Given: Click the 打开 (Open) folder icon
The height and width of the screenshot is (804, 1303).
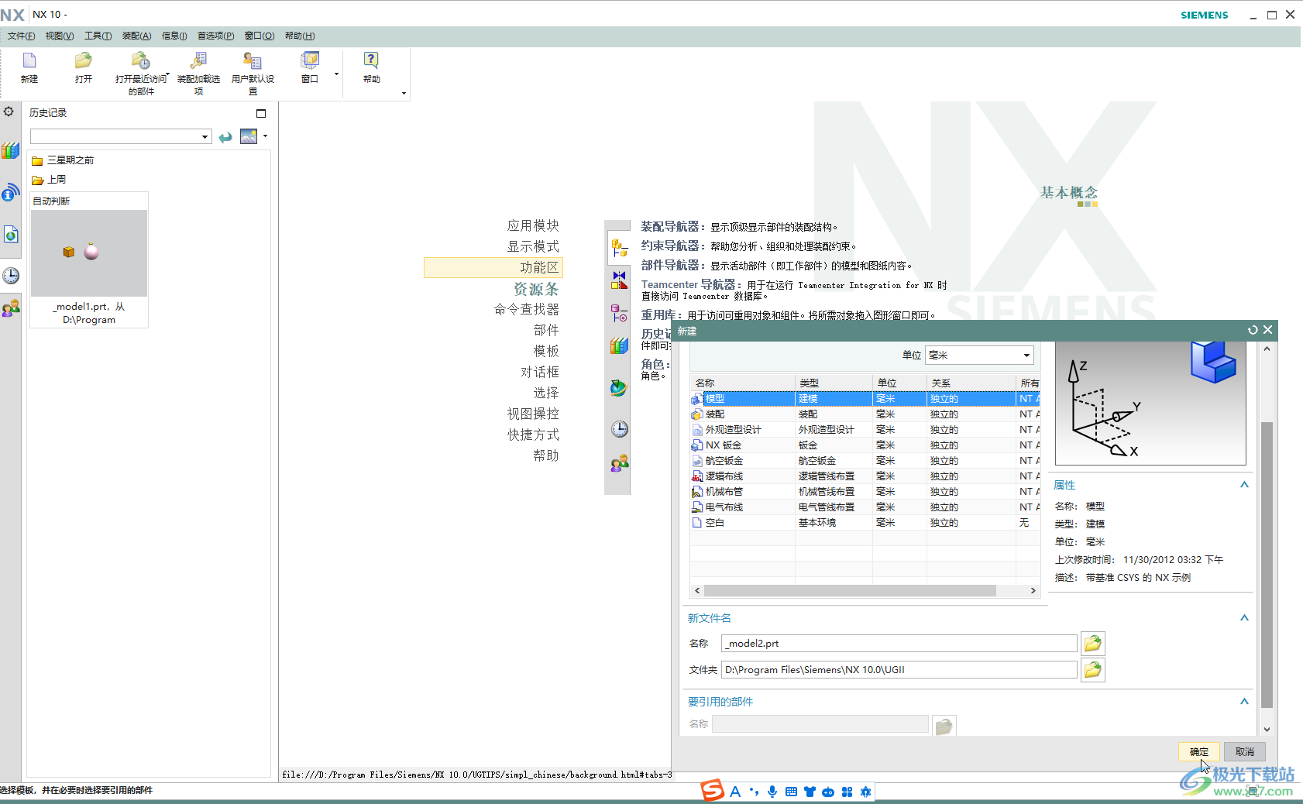Looking at the screenshot, I should [x=84, y=60].
